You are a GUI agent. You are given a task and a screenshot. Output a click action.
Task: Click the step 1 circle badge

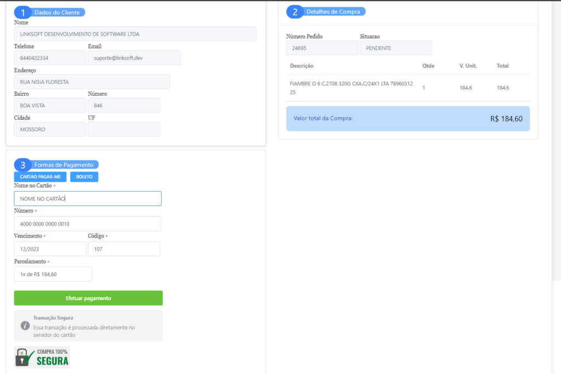click(x=22, y=12)
